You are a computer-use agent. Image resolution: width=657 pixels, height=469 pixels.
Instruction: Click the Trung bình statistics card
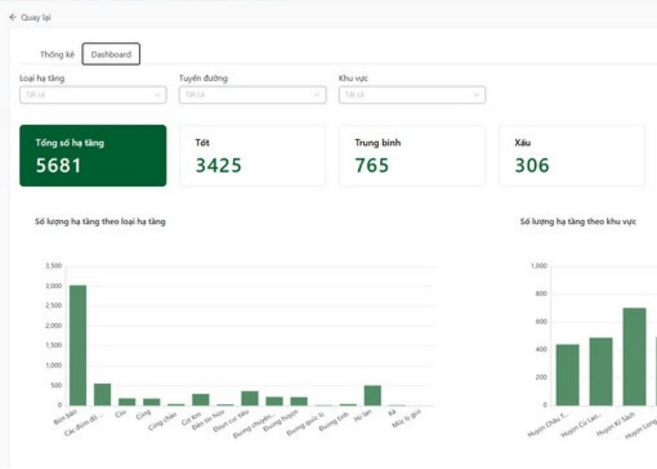[412, 156]
